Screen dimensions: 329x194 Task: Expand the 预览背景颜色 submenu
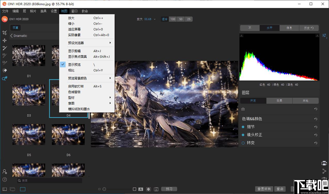click(x=87, y=78)
